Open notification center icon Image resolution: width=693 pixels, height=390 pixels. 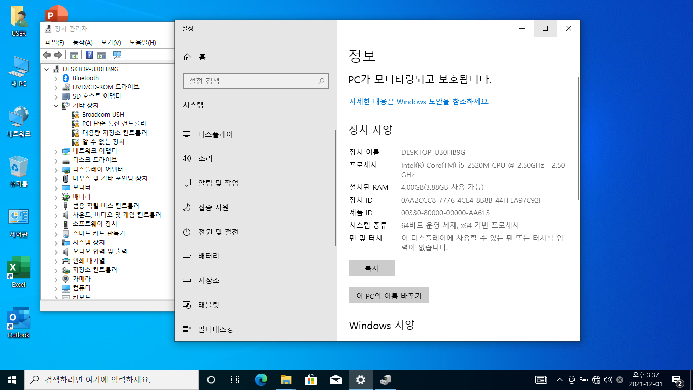pos(677,379)
